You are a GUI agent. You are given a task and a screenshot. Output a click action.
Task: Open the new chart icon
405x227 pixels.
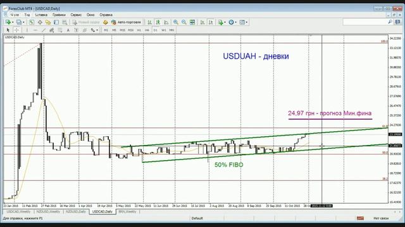pos(8,23)
